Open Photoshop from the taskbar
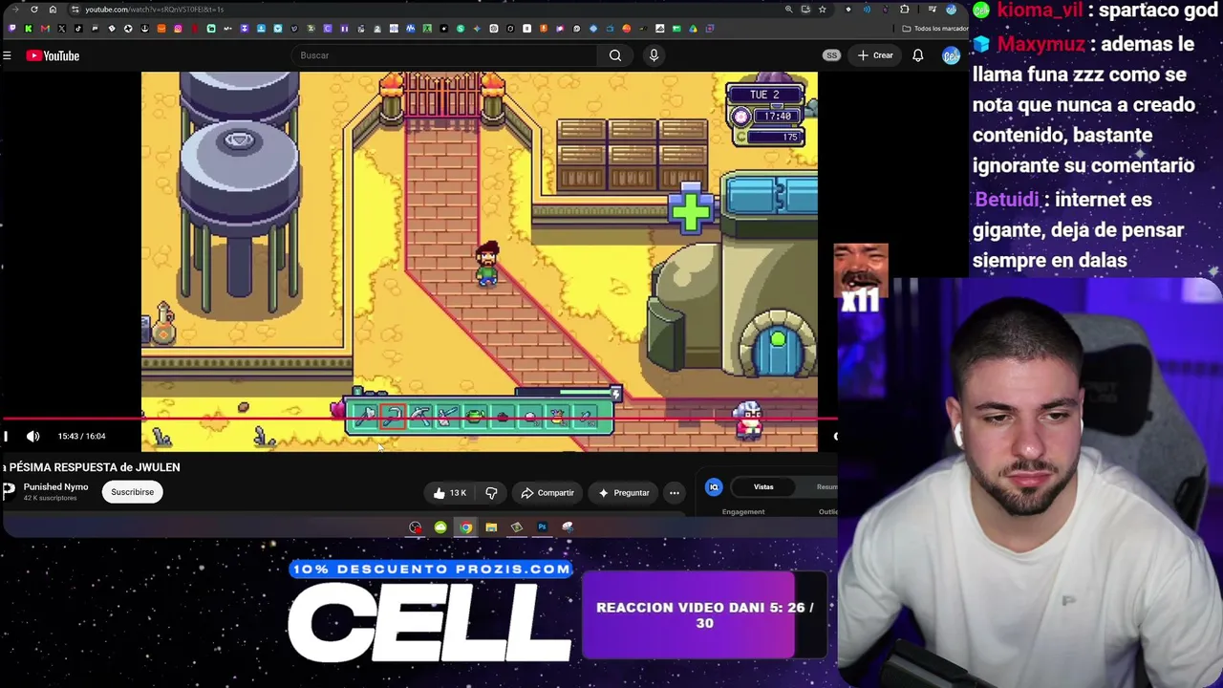The image size is (1223, 688). 542,527
